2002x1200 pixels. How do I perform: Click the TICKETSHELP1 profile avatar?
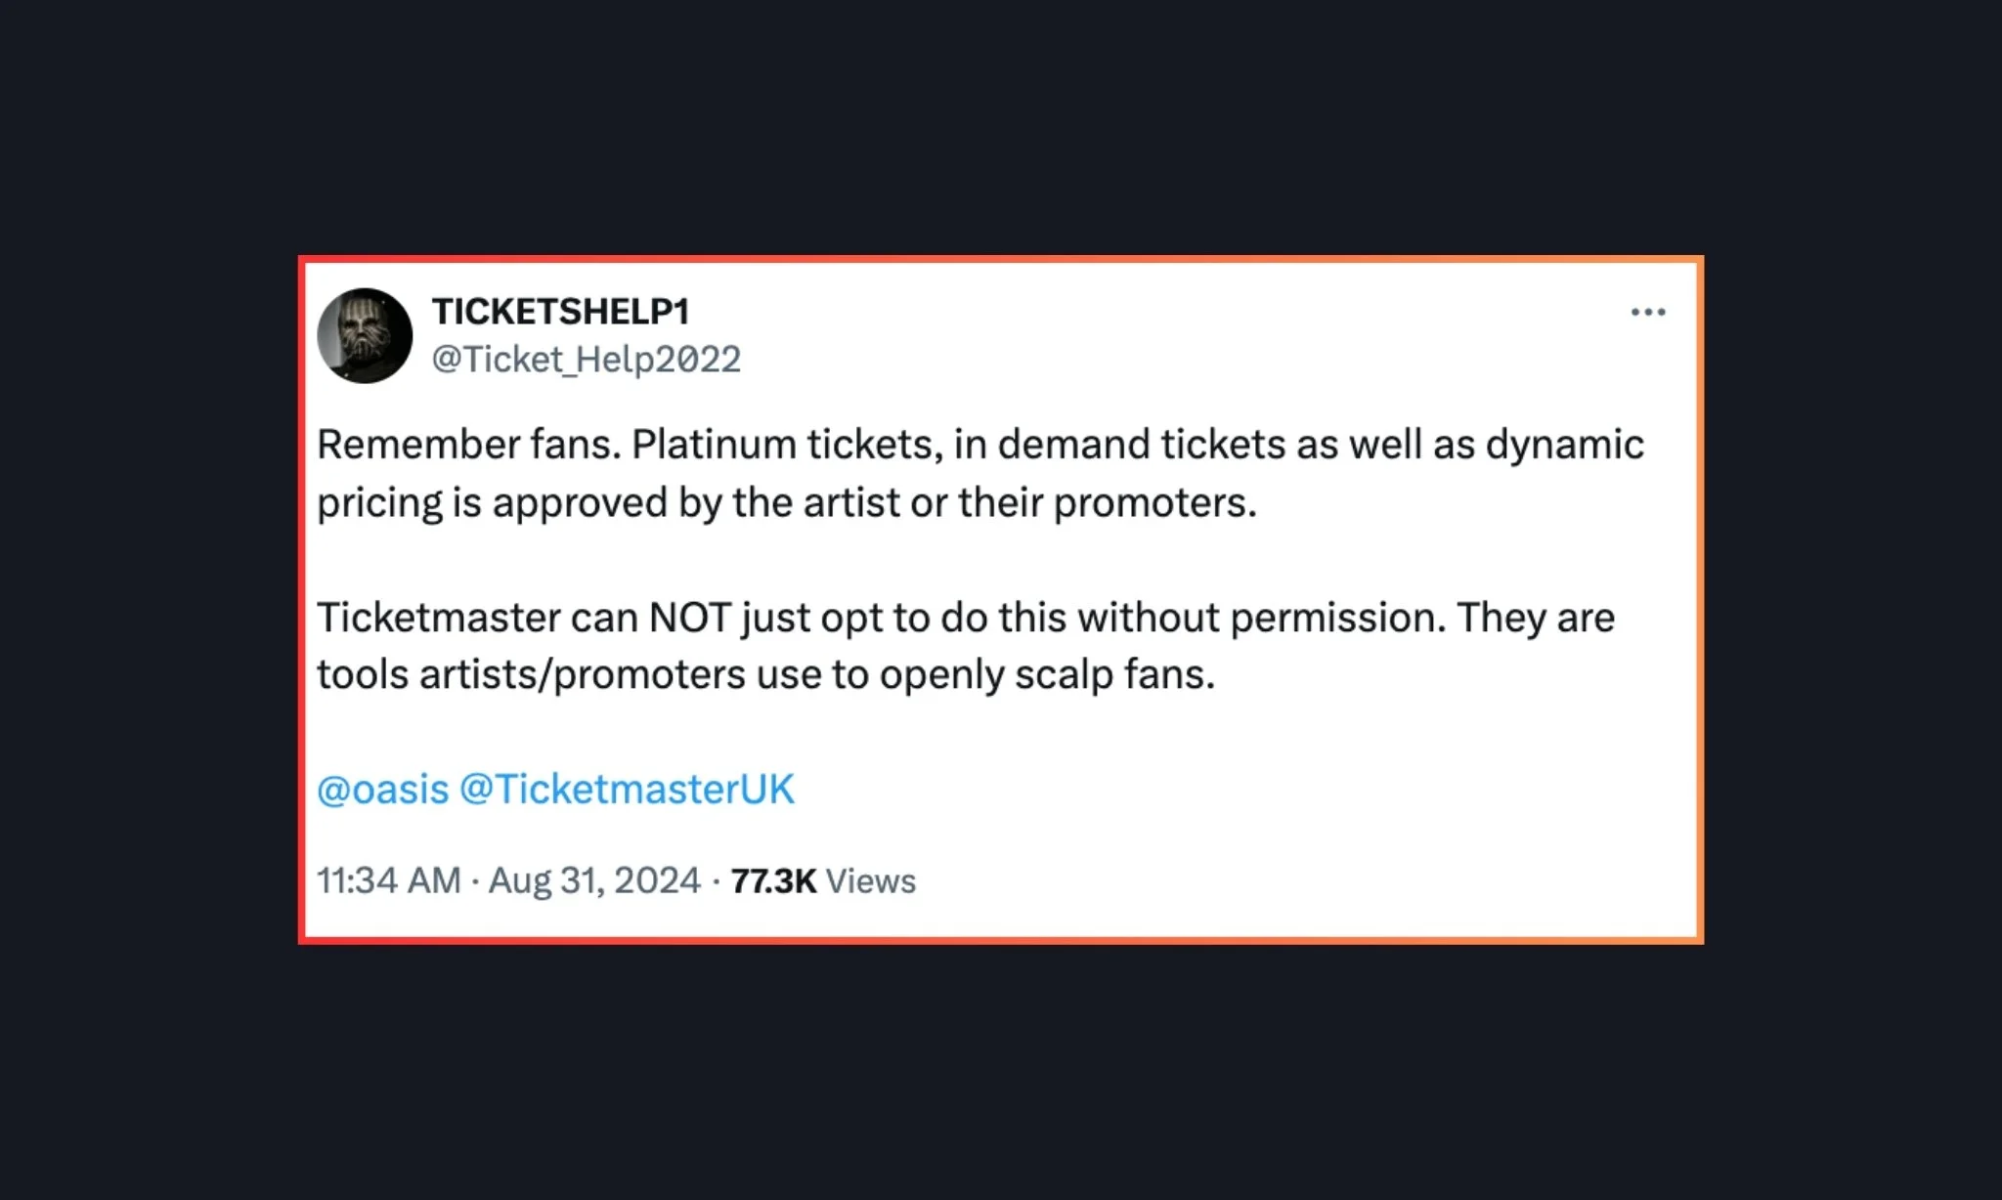click(365, 335)
